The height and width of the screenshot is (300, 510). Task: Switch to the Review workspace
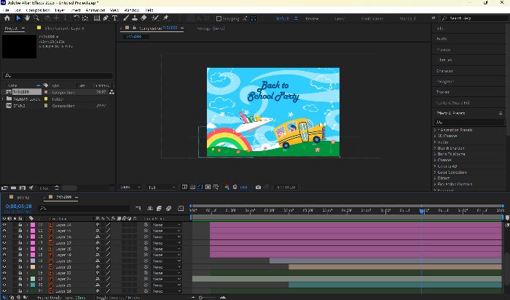[x=312, y=18]
